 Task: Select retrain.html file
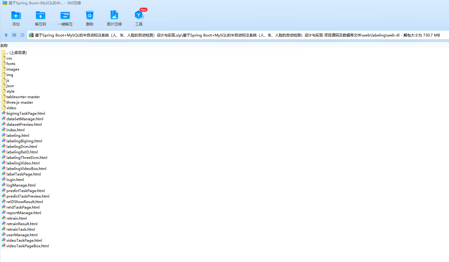(14, 218)
